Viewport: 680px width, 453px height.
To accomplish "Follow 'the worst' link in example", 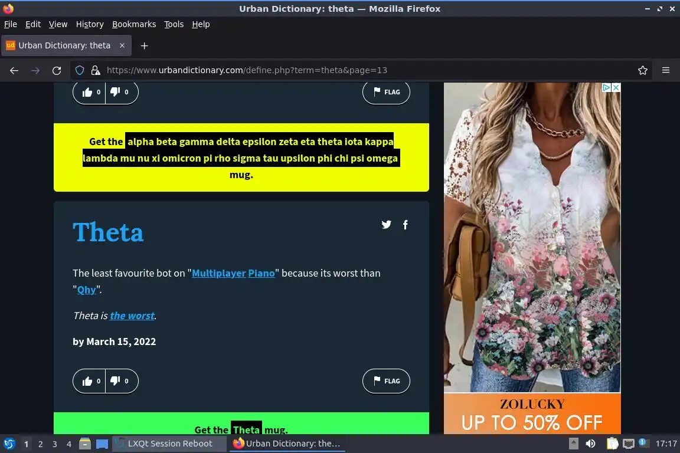I will (132, 316).
